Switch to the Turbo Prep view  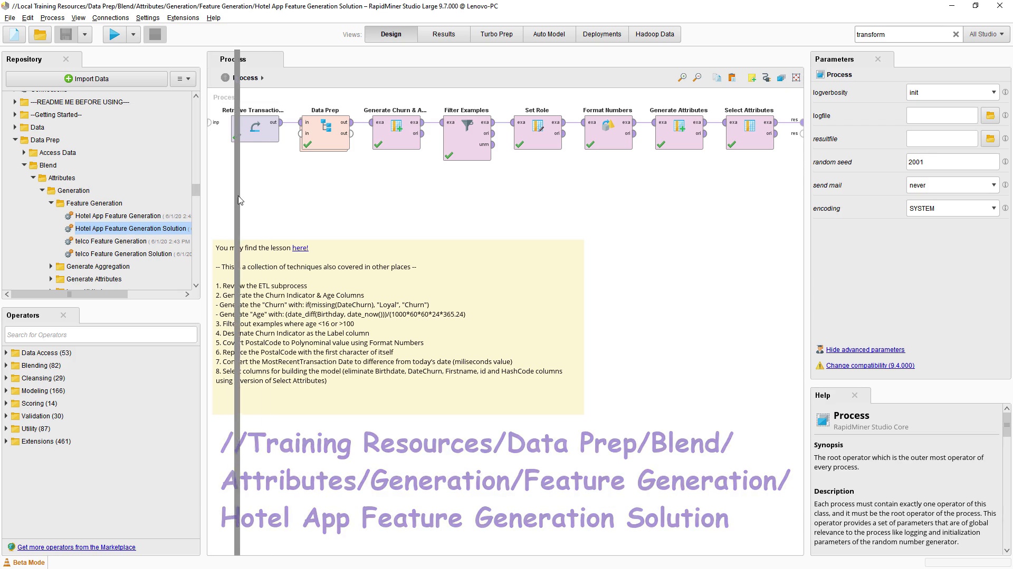coord(496,34)
